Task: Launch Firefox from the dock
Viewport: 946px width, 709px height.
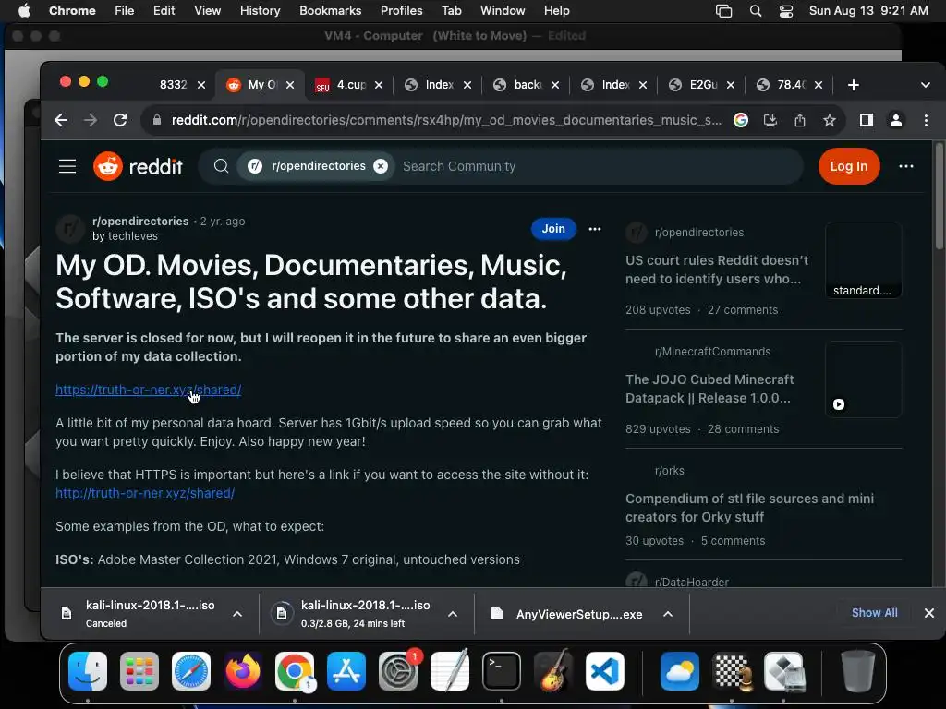Action: (243, 671)
